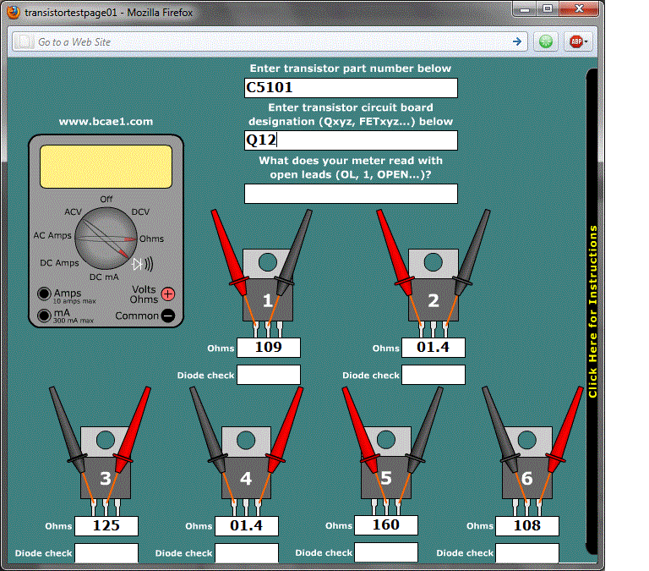Click the transistor 2 Ohms field showing 01.4
649x571 pixels.
(434, 347)
